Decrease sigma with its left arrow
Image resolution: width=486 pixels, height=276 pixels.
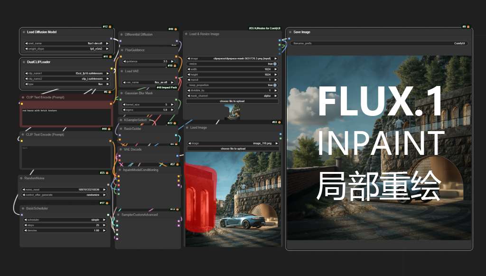[124, 110]
